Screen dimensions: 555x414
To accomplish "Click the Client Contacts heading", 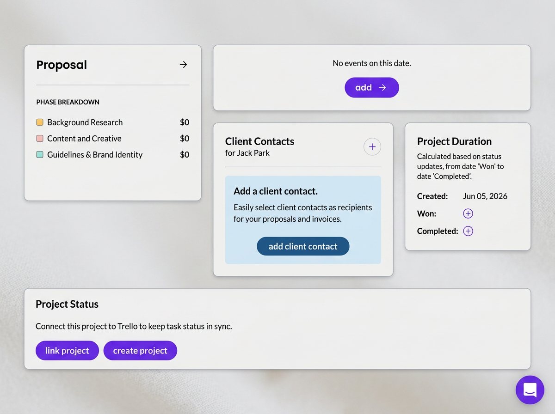I will (x=259, y=141).
